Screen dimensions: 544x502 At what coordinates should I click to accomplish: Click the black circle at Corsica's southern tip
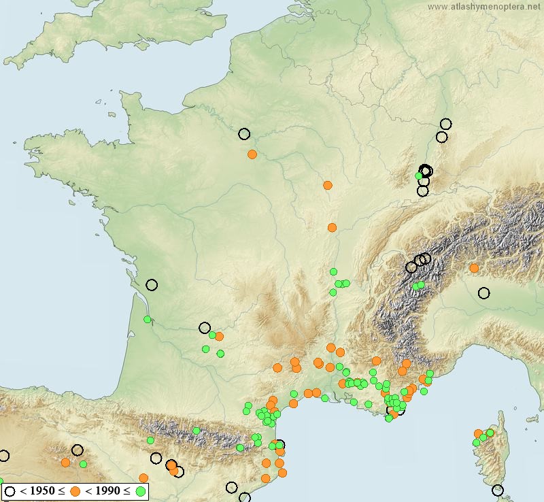pos(498,490)
